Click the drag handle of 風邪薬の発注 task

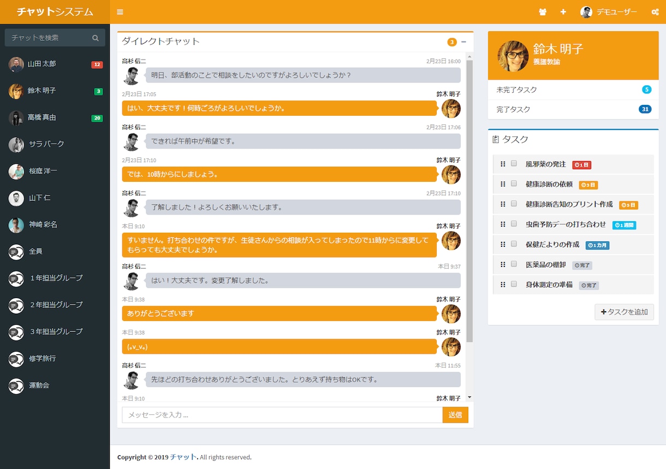(503, 164)
